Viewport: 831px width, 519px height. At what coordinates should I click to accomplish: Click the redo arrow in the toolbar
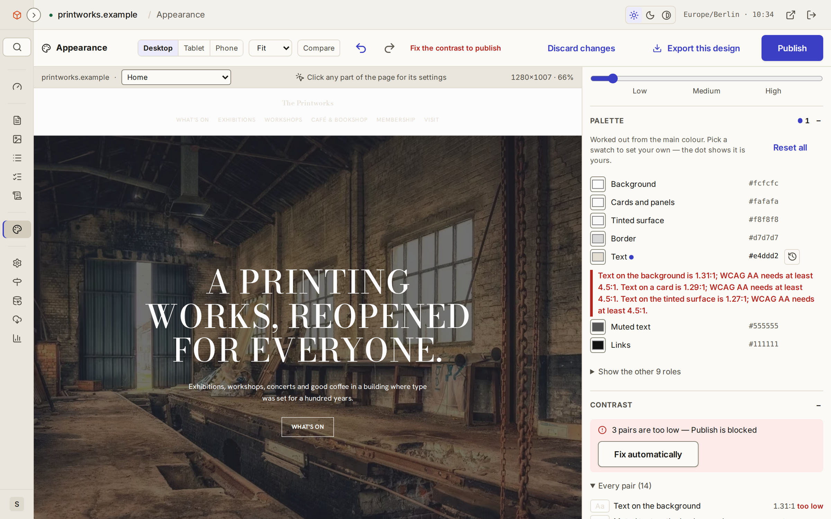click(x=390, y=48)
